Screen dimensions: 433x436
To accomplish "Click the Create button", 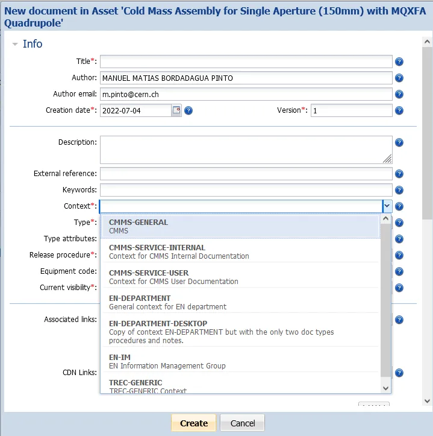I will point(193,423).
